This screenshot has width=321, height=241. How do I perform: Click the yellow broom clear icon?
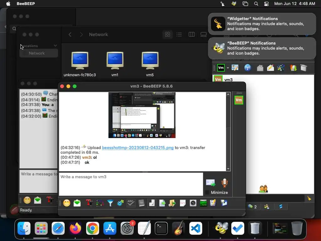coord(309,198)
